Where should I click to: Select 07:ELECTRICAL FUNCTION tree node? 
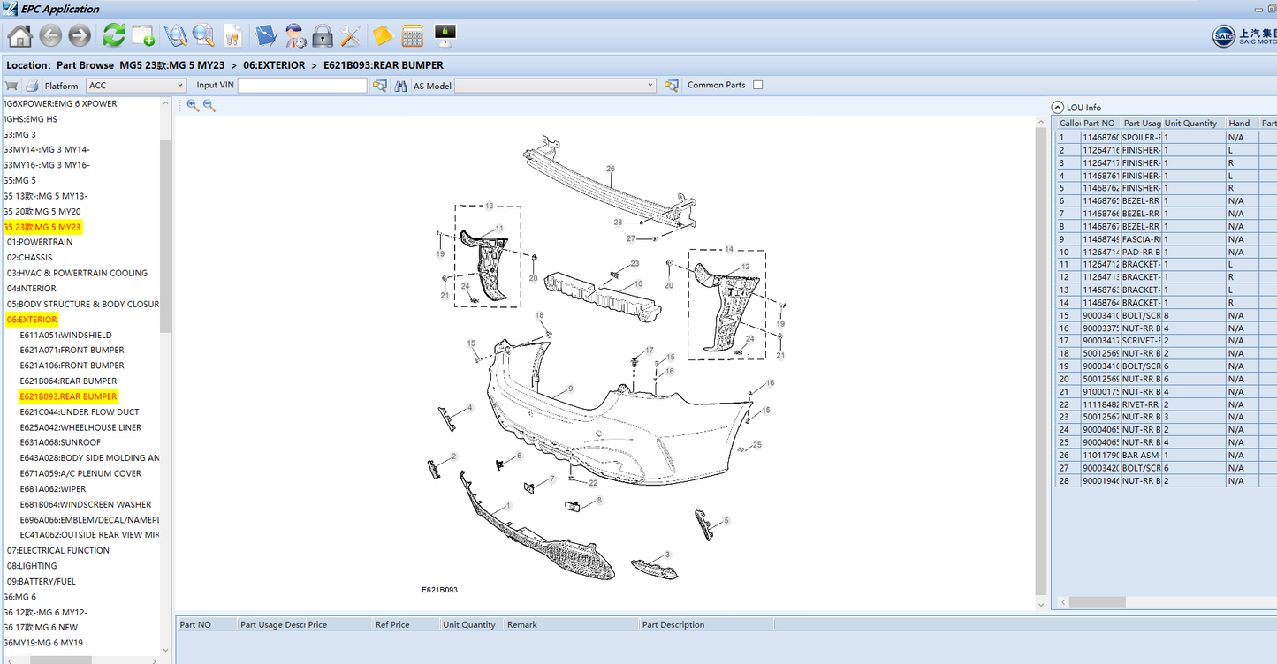[58, 550]
